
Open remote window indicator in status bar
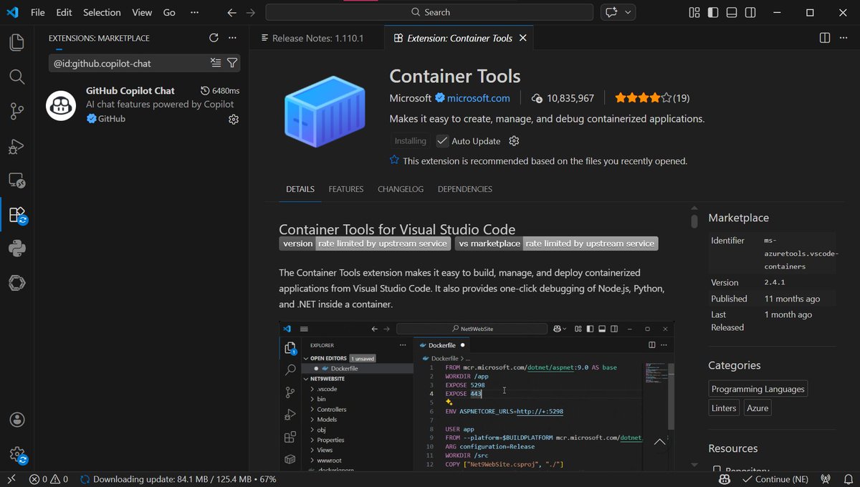click(11, 479)
